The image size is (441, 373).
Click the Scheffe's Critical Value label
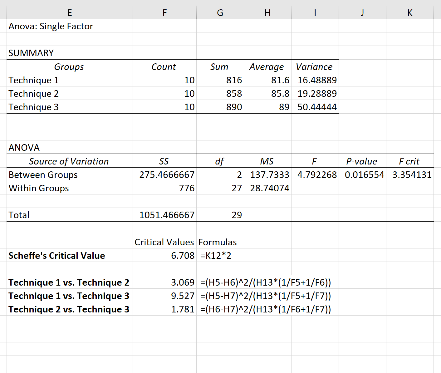[70, 255]
